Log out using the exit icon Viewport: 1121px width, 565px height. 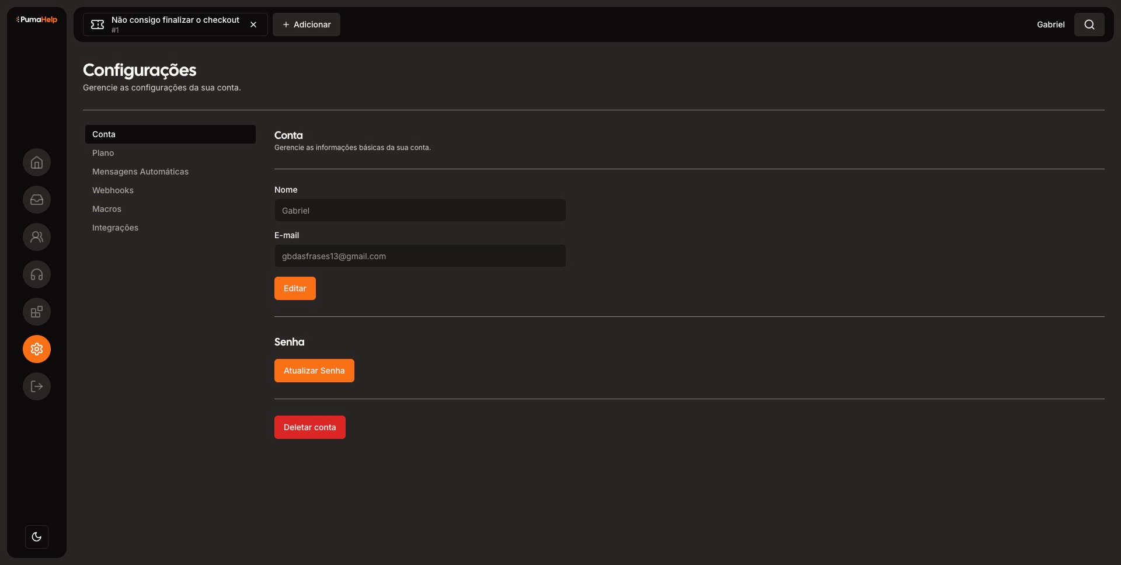37,386
